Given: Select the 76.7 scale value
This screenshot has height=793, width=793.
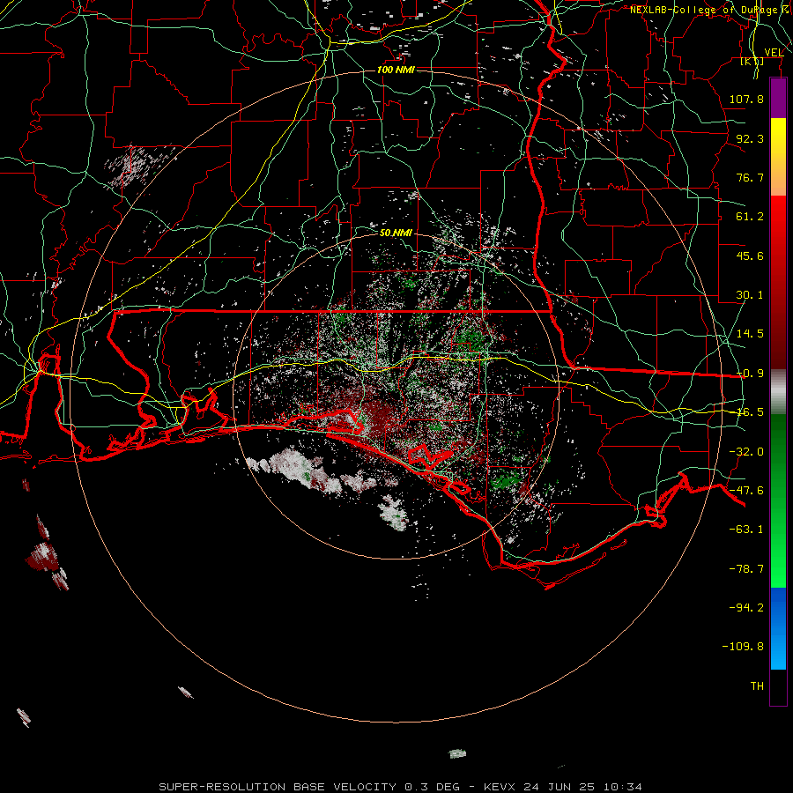Looking at the screenshot, I should click(x=750, y=177).
